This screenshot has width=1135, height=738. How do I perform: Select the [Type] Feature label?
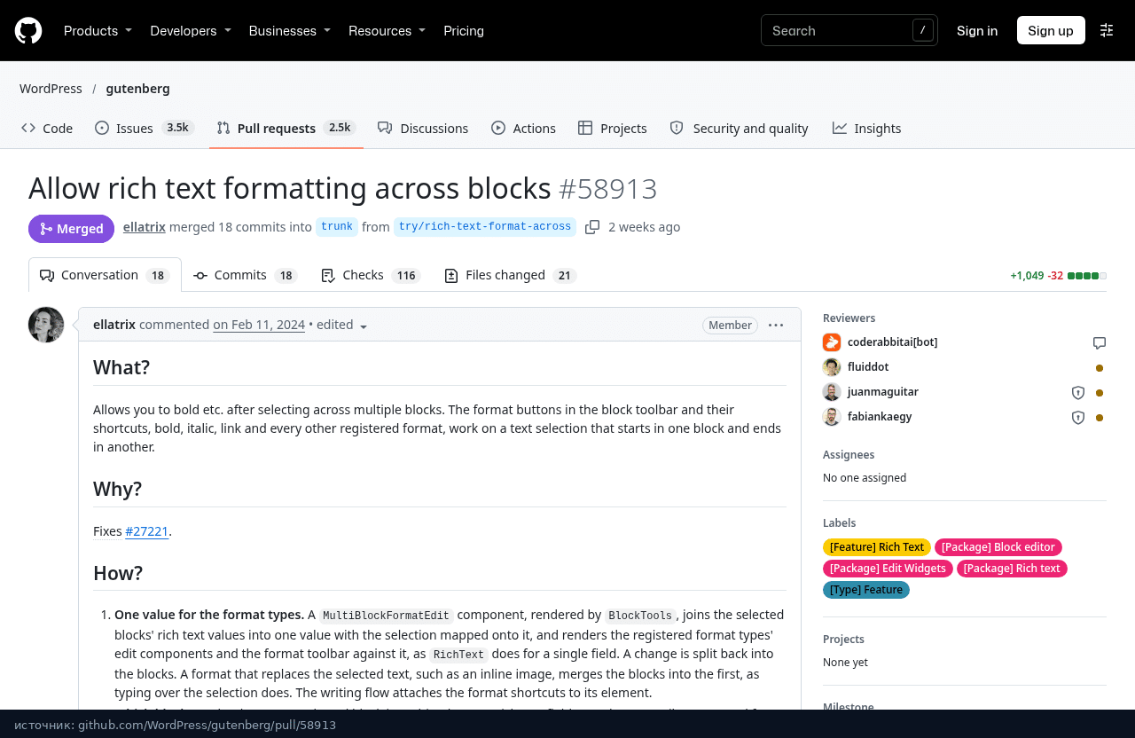coord(866,590)
